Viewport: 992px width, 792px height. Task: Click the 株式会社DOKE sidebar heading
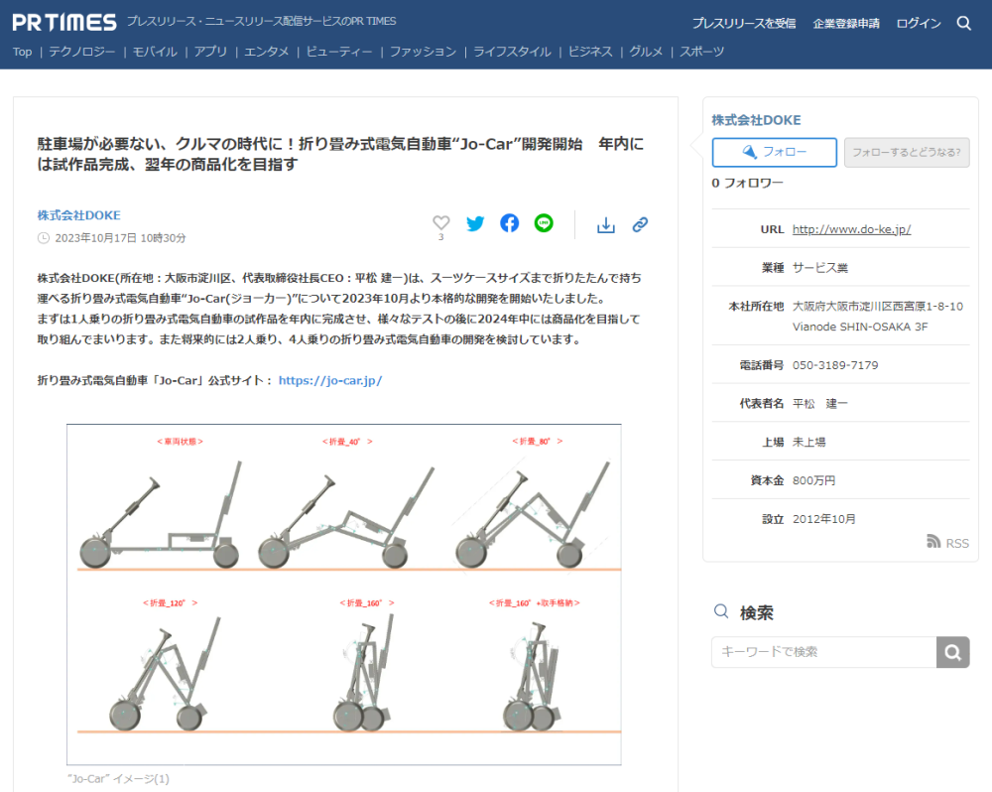click(x=756, y=120)
